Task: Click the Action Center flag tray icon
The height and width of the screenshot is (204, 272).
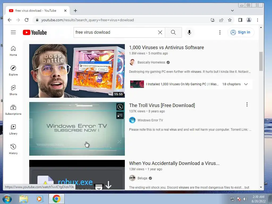Action: (x=239, y=199)
